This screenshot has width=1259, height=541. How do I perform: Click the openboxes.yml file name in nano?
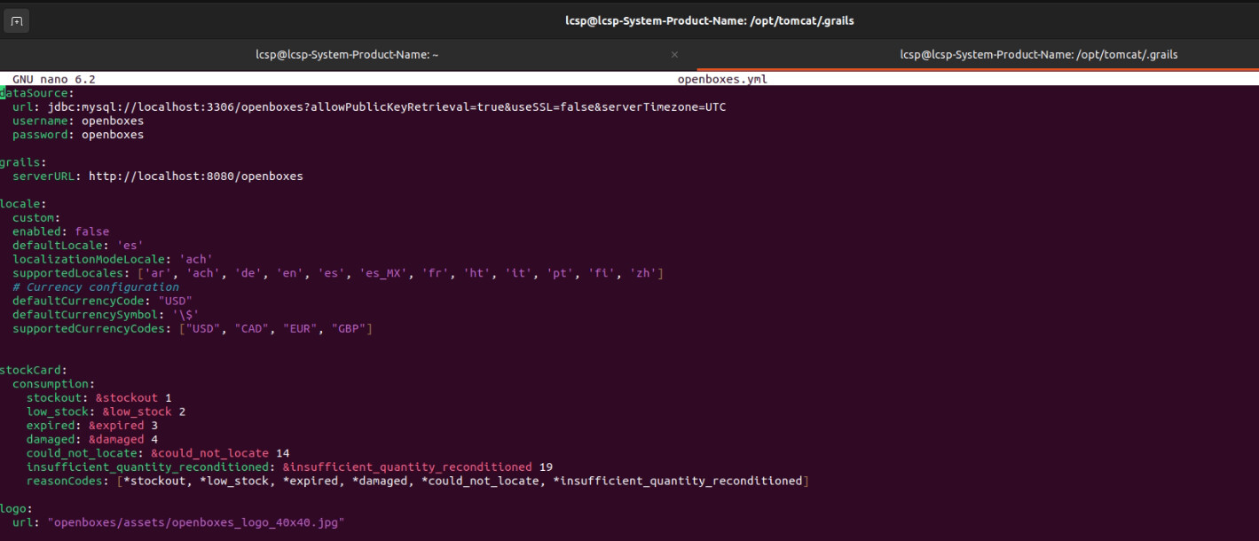coord(722,79)
